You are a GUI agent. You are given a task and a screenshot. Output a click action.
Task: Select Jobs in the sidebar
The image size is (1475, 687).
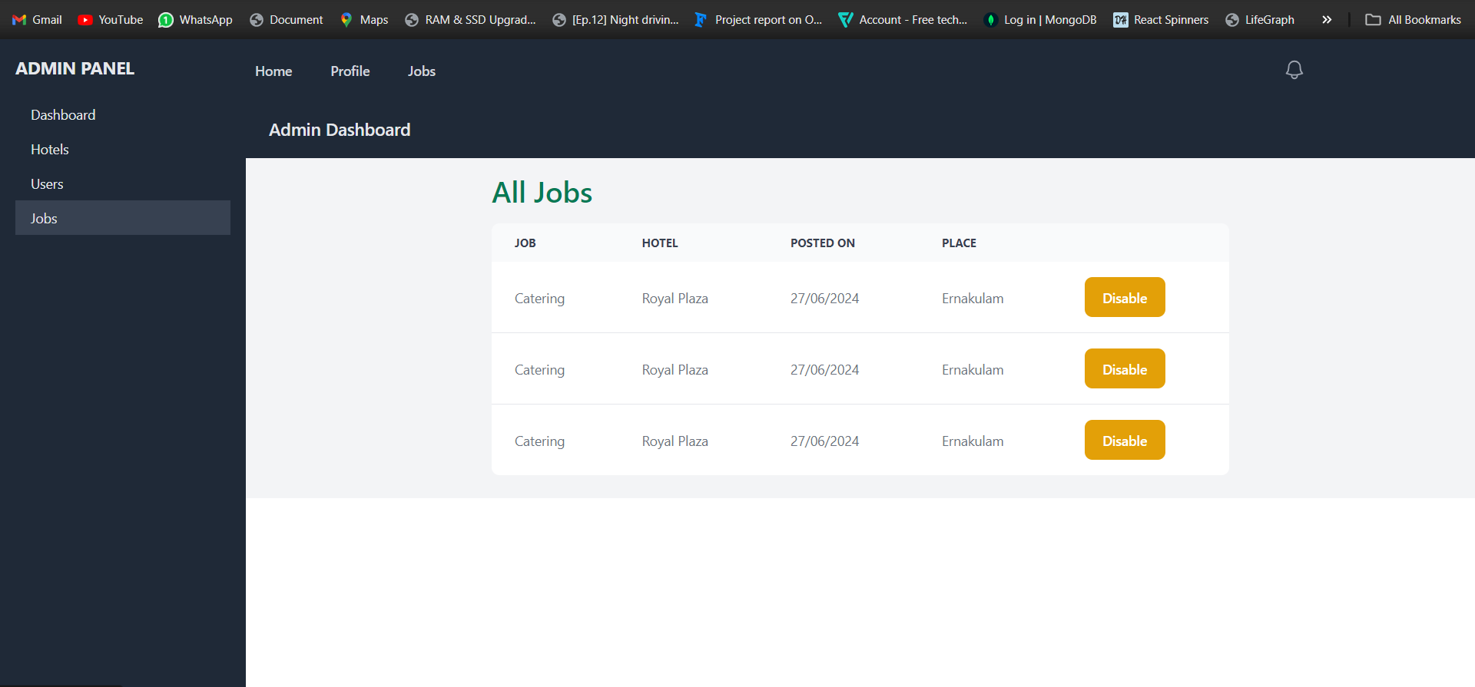pos(123,218)
